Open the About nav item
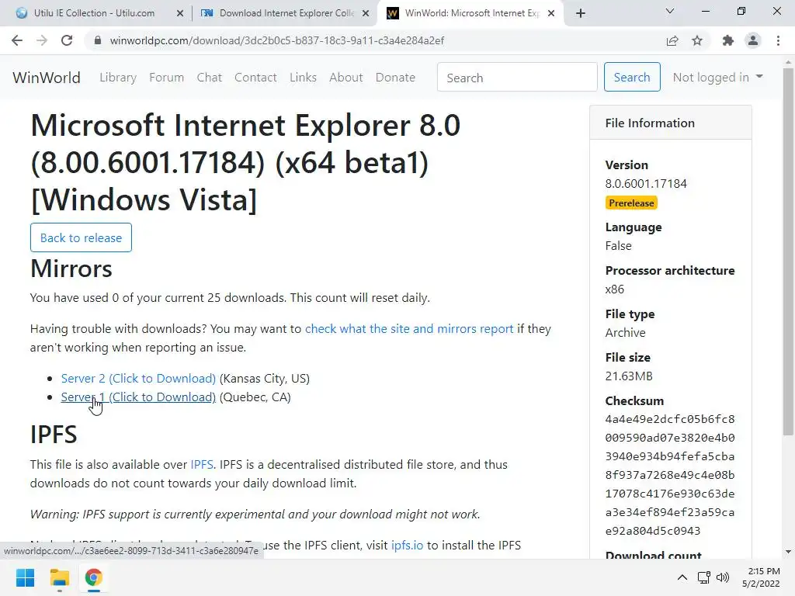The image size is (795, 596). [x=346, y=78]
